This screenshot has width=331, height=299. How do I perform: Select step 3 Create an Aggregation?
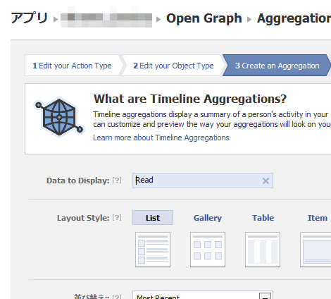pos(277,66)
